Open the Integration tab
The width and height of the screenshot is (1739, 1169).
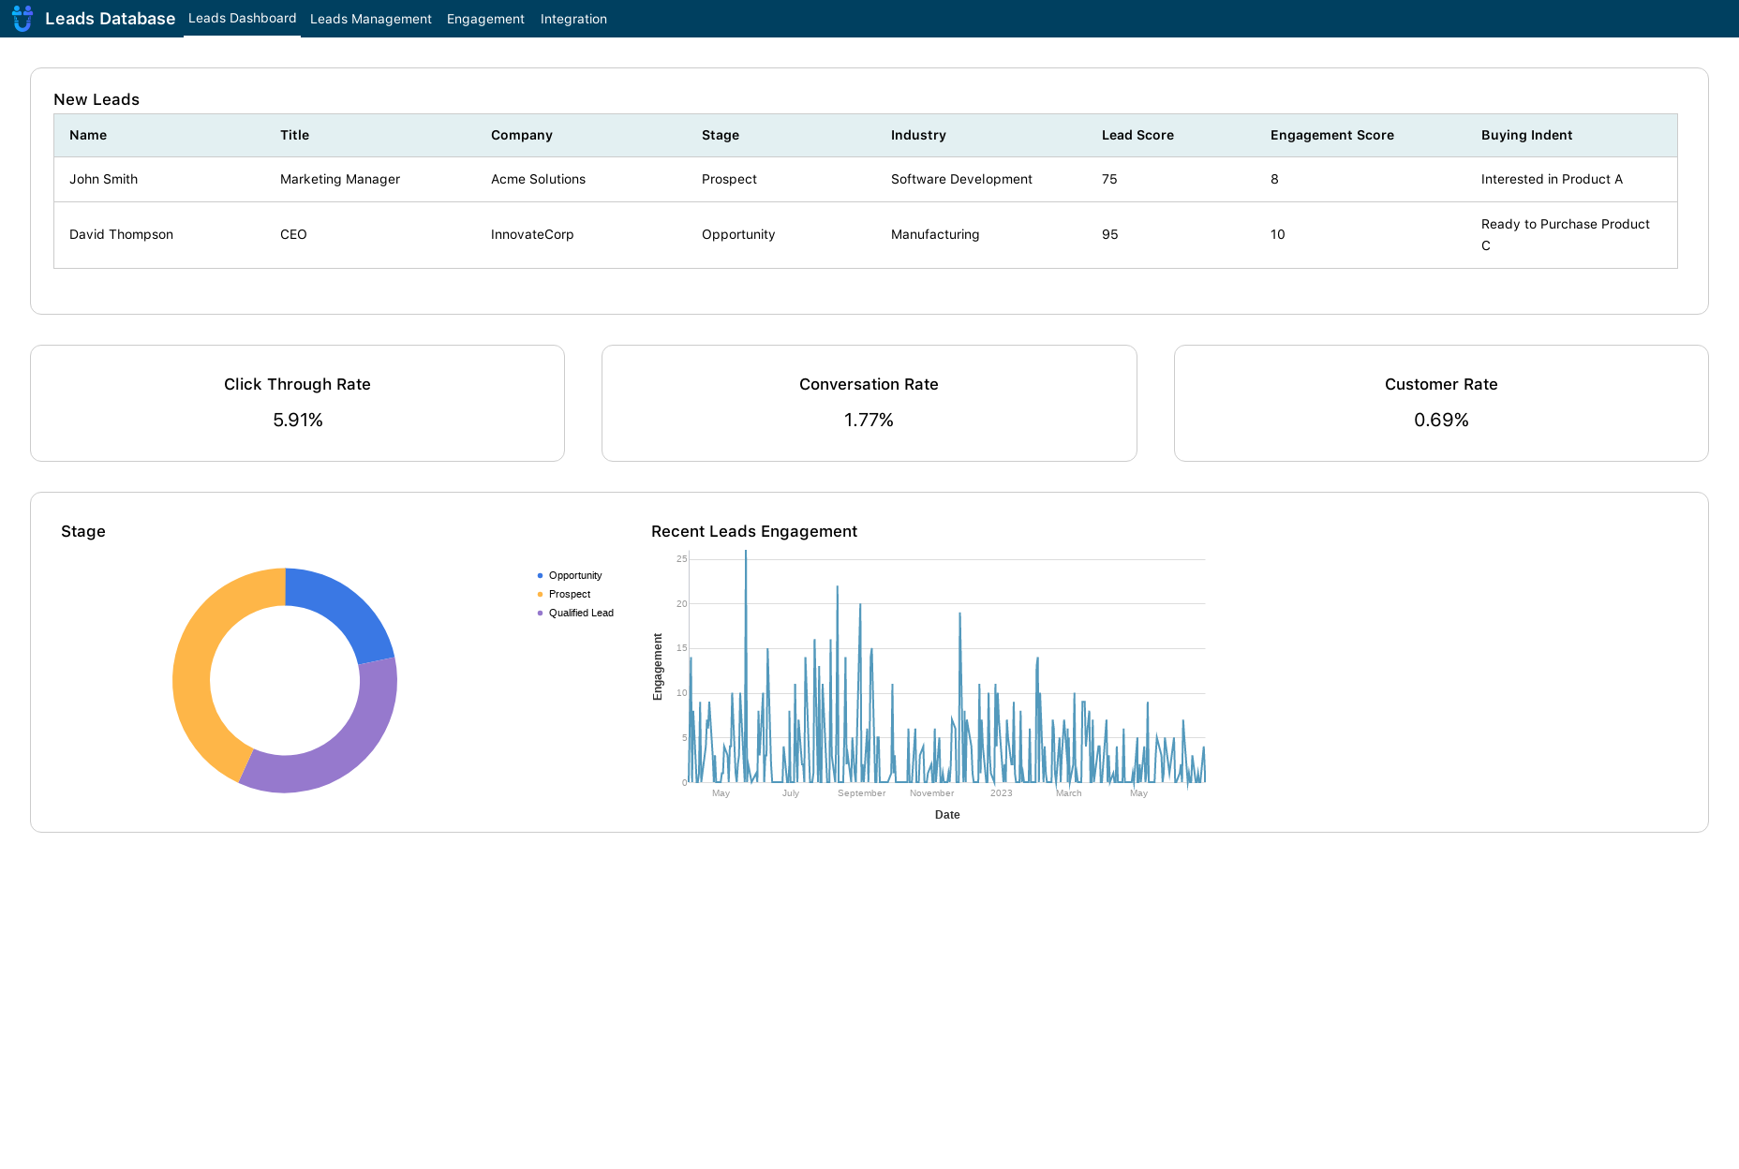[x=573, y=19]
